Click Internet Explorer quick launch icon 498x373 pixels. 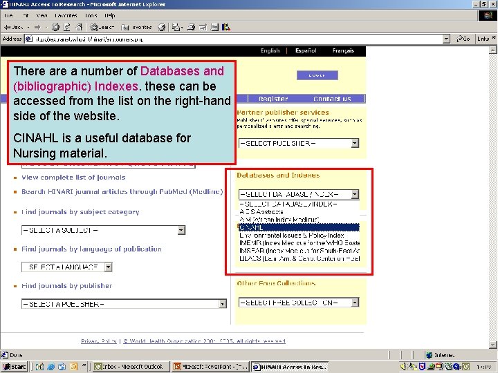[50, 367]
